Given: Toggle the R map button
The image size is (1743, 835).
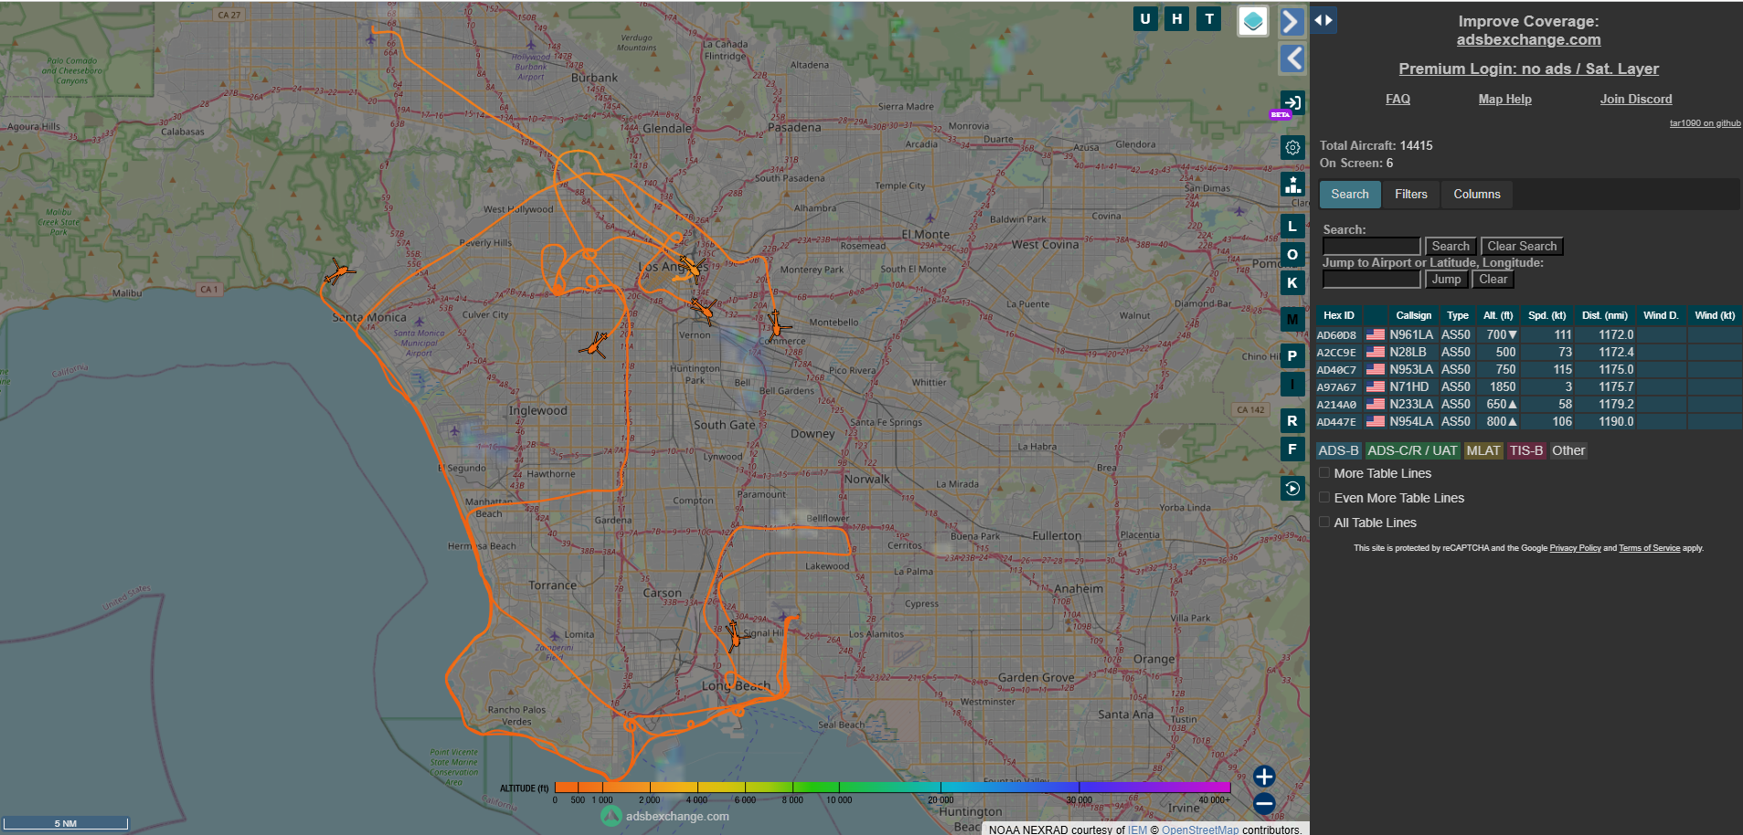Looking at the screenshot, I should [1292, 421].
